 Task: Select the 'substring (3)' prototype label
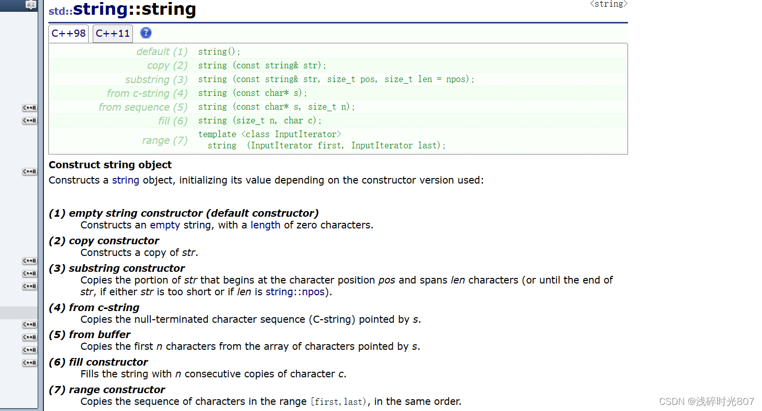pyautogui.click(x=156, y=80)
